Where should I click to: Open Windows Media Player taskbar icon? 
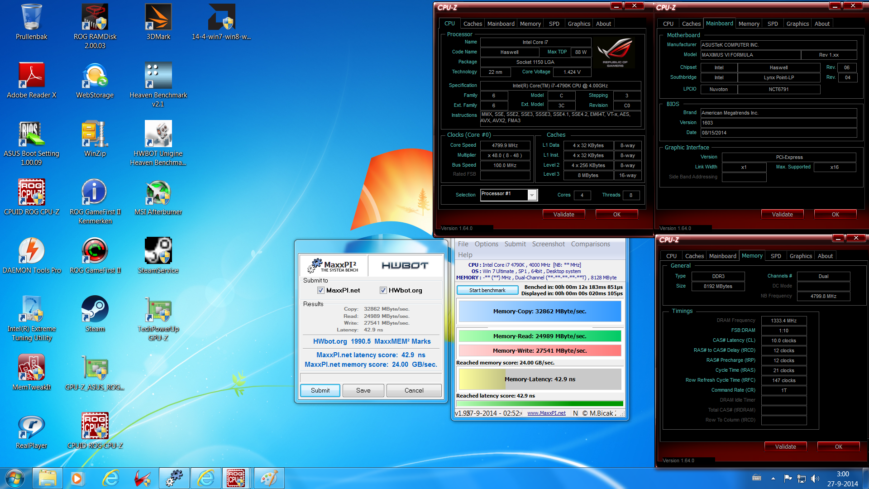coord(77,478)
